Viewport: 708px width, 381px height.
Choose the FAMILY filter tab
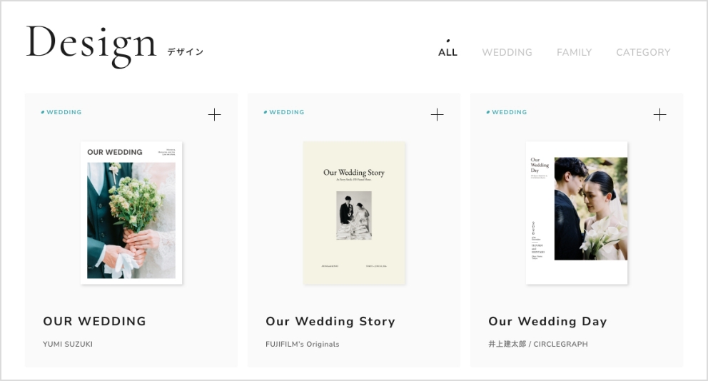(x=574, y=52)
